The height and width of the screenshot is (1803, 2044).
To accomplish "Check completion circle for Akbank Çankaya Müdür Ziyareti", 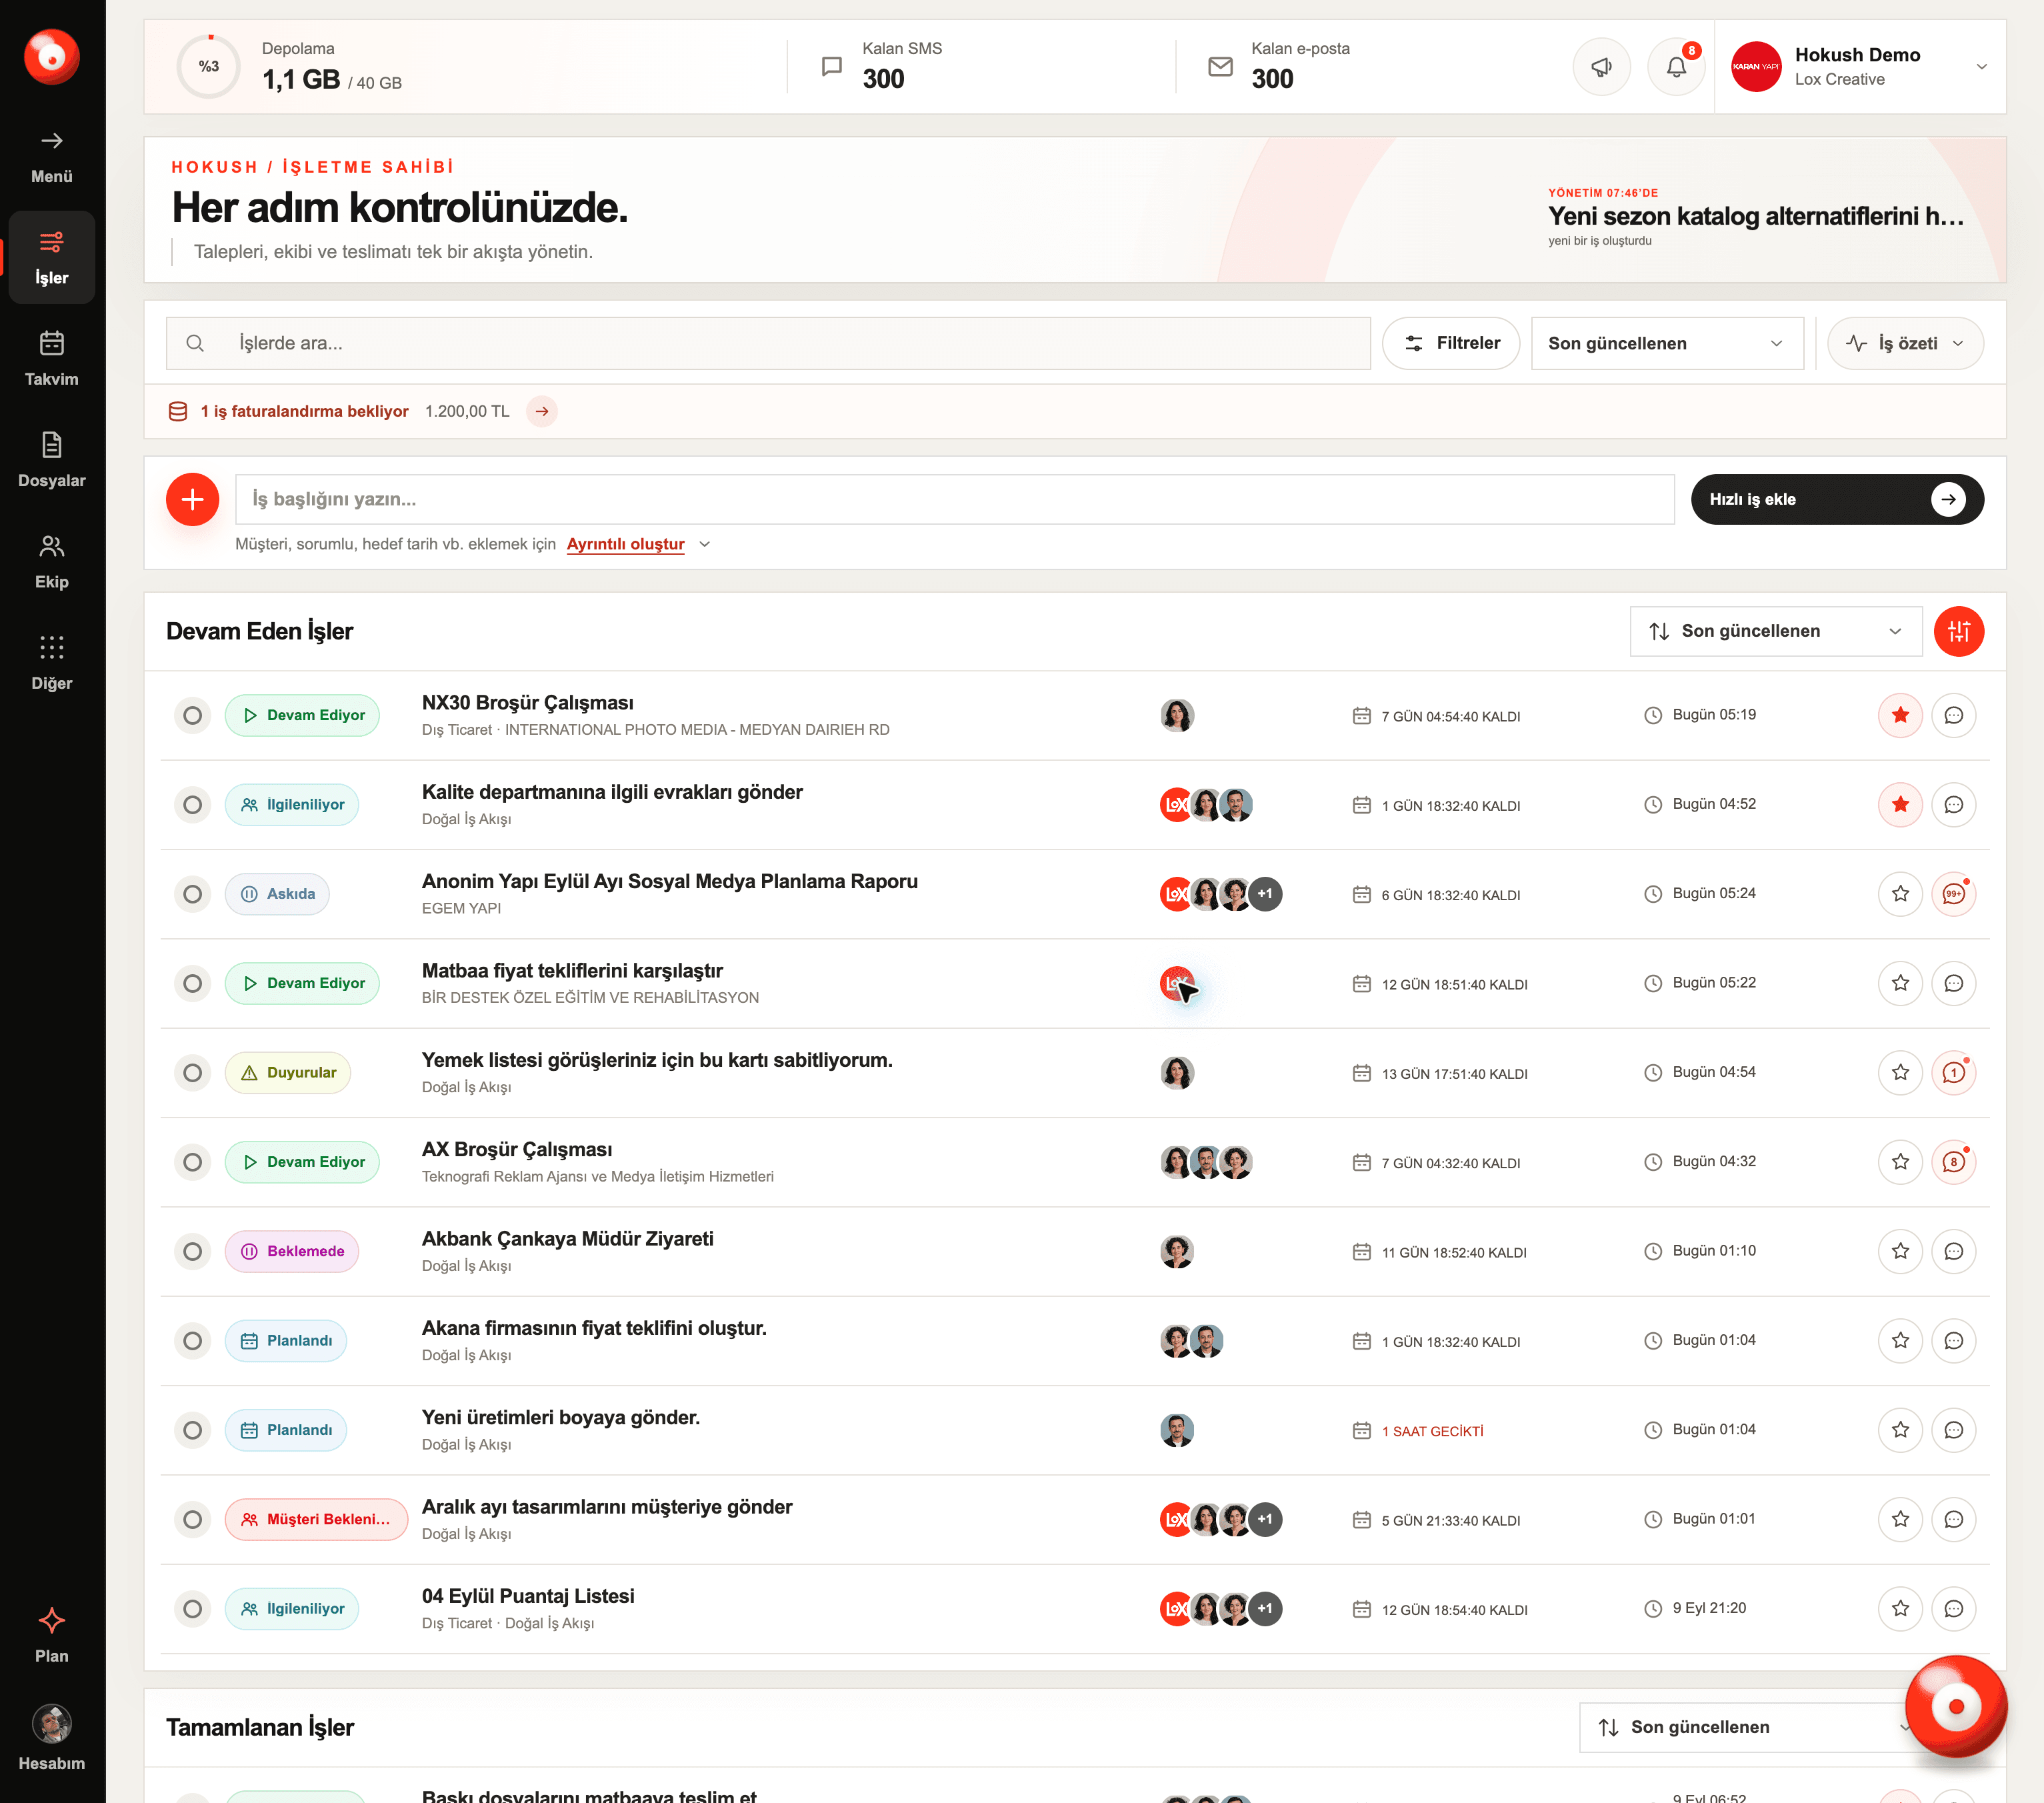I will coord(193,1251).
